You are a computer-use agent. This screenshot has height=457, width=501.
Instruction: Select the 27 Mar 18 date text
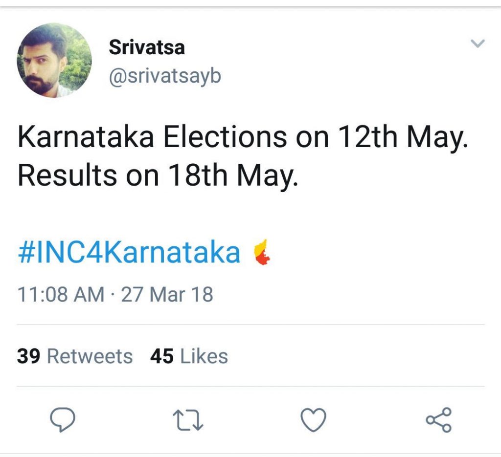tap(167, 294)
